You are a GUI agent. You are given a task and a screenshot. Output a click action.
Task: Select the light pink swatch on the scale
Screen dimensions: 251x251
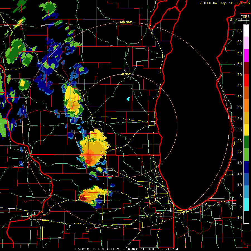click(246, 43)
